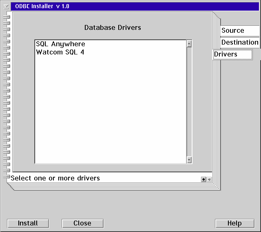
Task: Click the Database Drivers heading
Action: tap(113, 28)
